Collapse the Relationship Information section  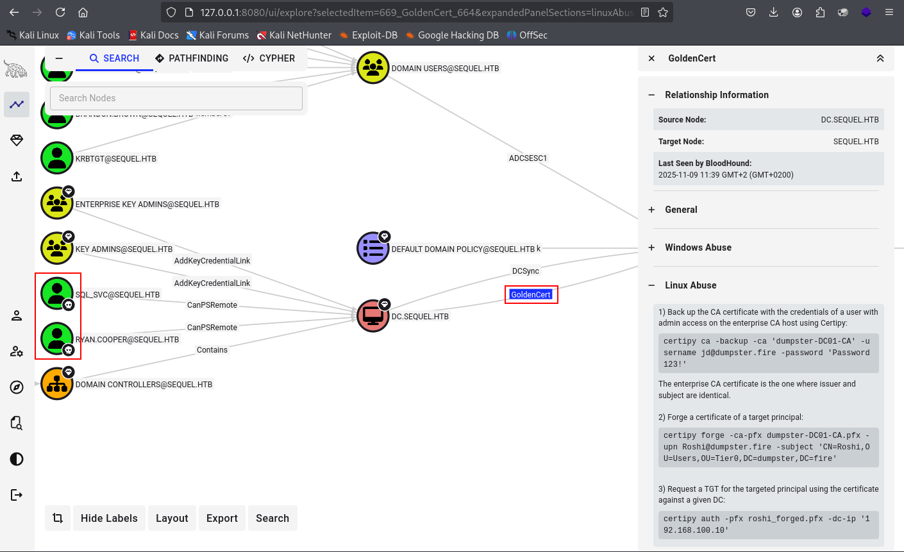pyautogui.click(x=651, y=95)
